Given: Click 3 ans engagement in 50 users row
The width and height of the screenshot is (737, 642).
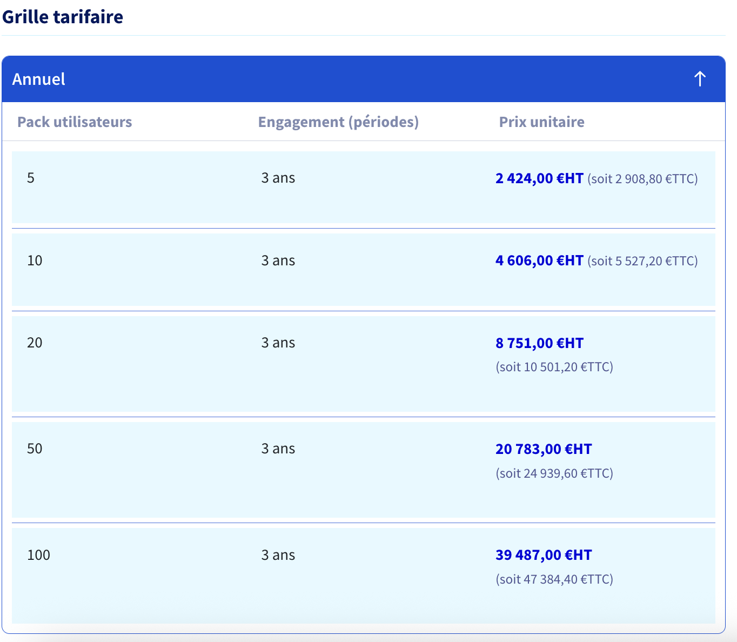Looking at the screenshot, I should click(278, 449).
